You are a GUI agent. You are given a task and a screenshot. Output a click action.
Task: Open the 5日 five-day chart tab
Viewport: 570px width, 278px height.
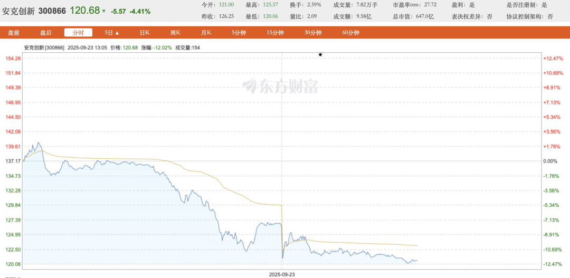[112, 33]
